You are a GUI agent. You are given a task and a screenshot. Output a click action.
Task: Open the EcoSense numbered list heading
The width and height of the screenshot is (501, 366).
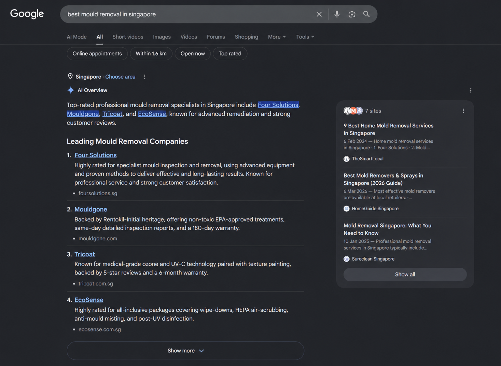pyautogui.click(x=89, y=300)
